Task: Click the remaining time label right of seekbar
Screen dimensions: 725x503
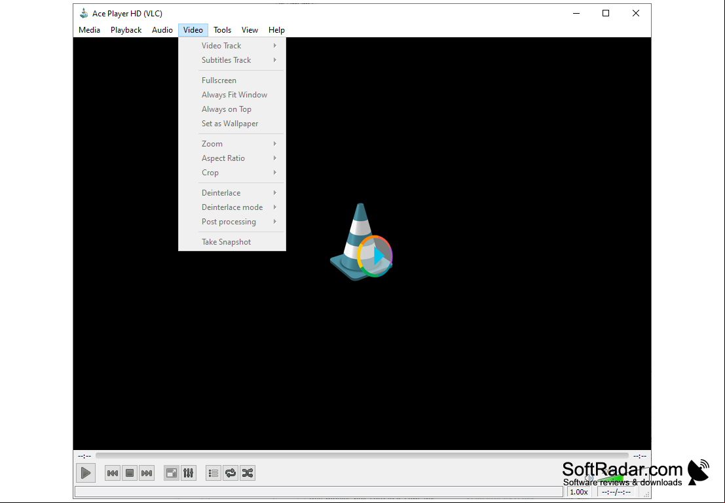Action: tap(639, 457)
